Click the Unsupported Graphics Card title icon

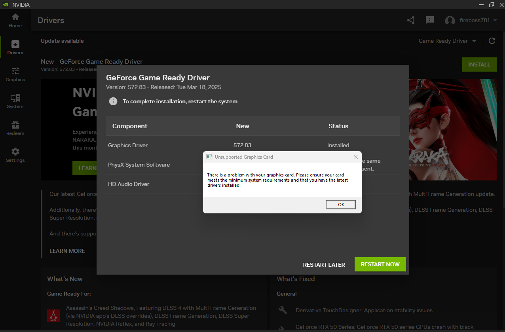pos(209,157)
